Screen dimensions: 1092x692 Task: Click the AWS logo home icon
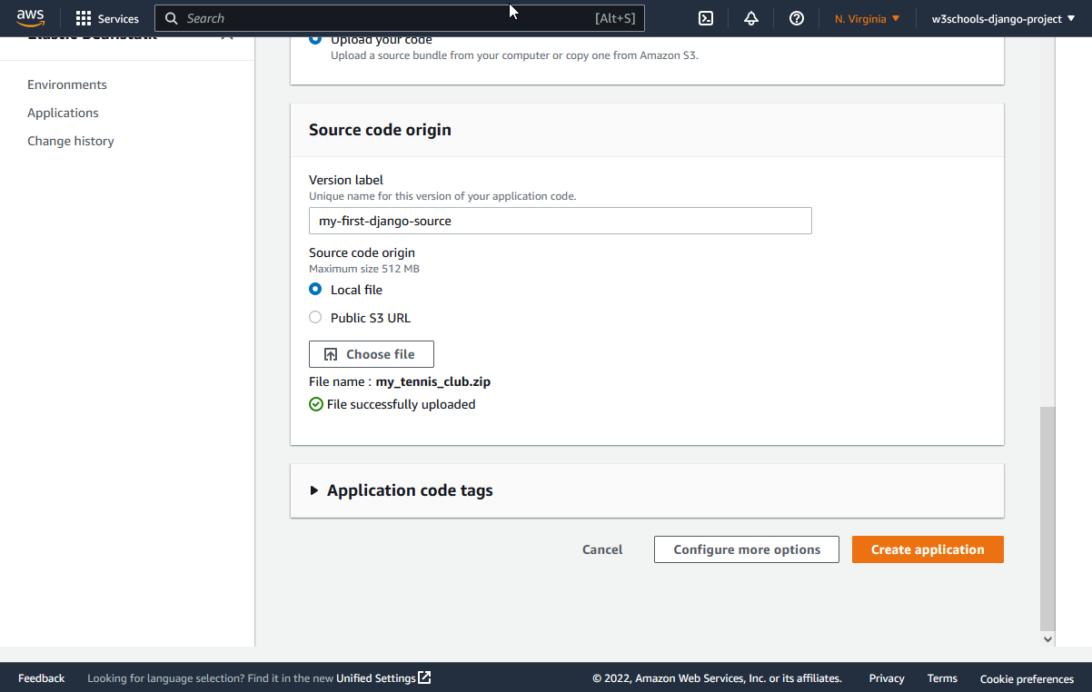[x=30, y=18]
